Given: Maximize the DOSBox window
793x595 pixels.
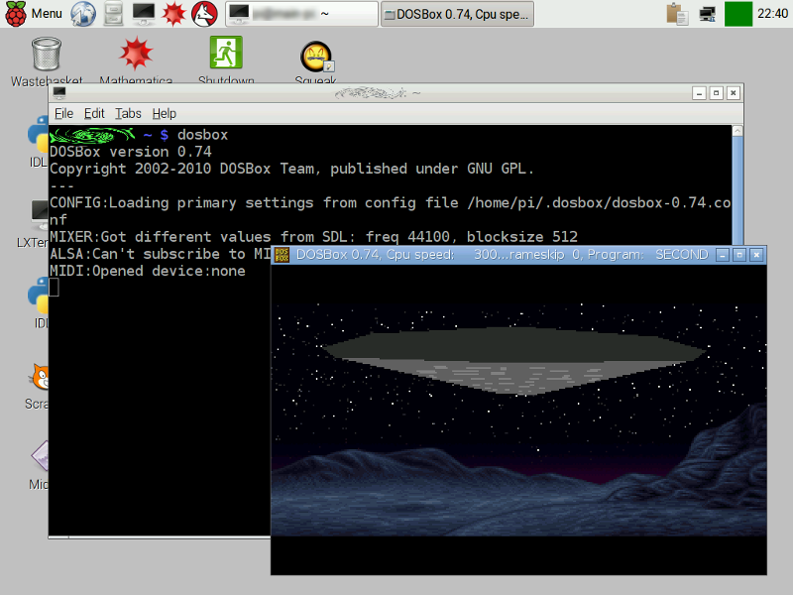Looking at the screenshot, I should click(x=739, y=255).
